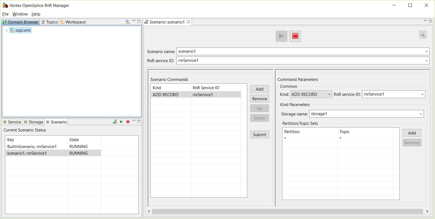Open the Scenario name dropdown
435x219 pixels.
[426, 51]
